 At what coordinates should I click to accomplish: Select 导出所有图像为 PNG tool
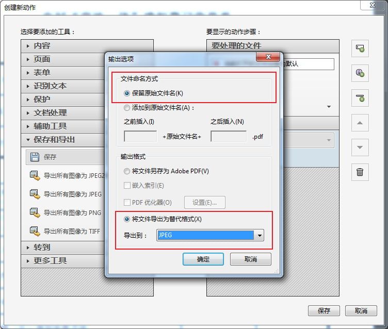[66, 212]
